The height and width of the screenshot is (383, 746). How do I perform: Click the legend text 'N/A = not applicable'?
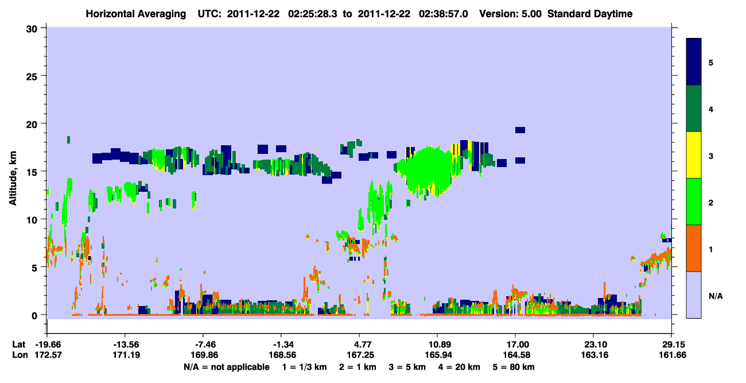226,367
